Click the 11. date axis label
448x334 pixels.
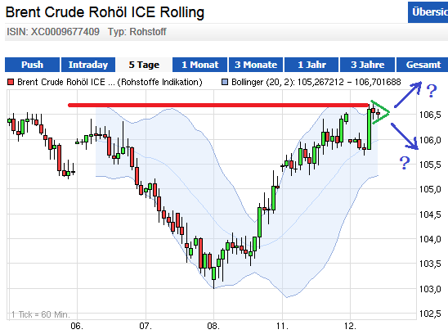[282, 326]
